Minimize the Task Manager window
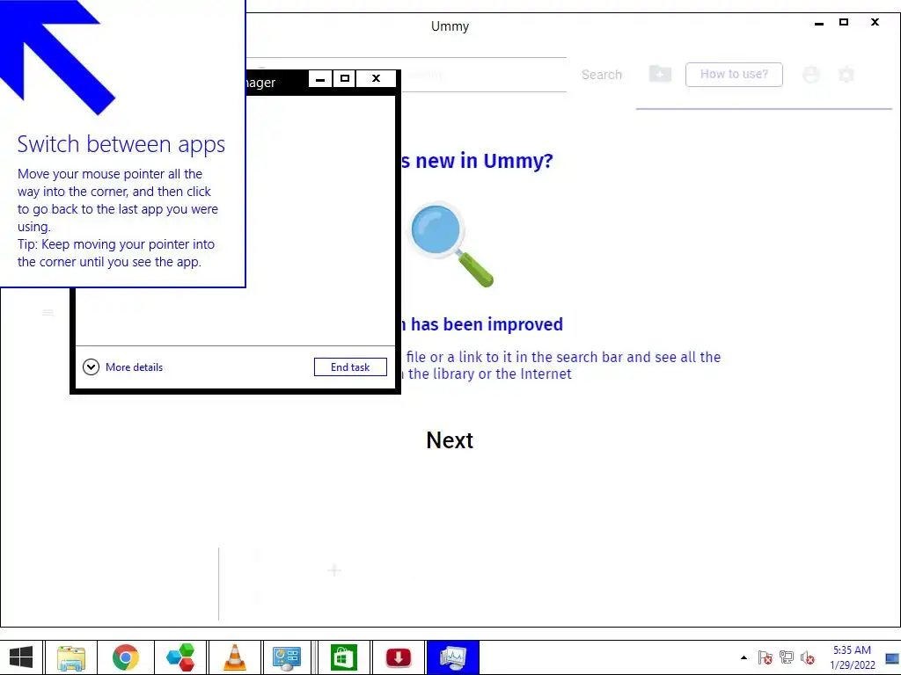Screen dimensions: 901x675 tap(320, 78)
